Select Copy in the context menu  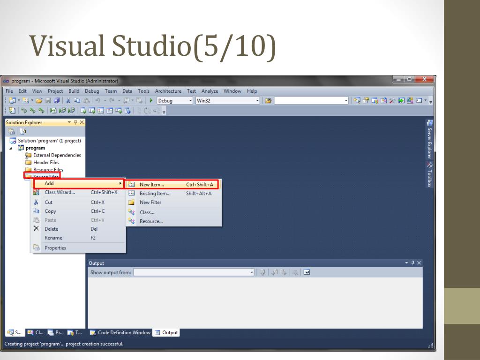click(78, 211)
